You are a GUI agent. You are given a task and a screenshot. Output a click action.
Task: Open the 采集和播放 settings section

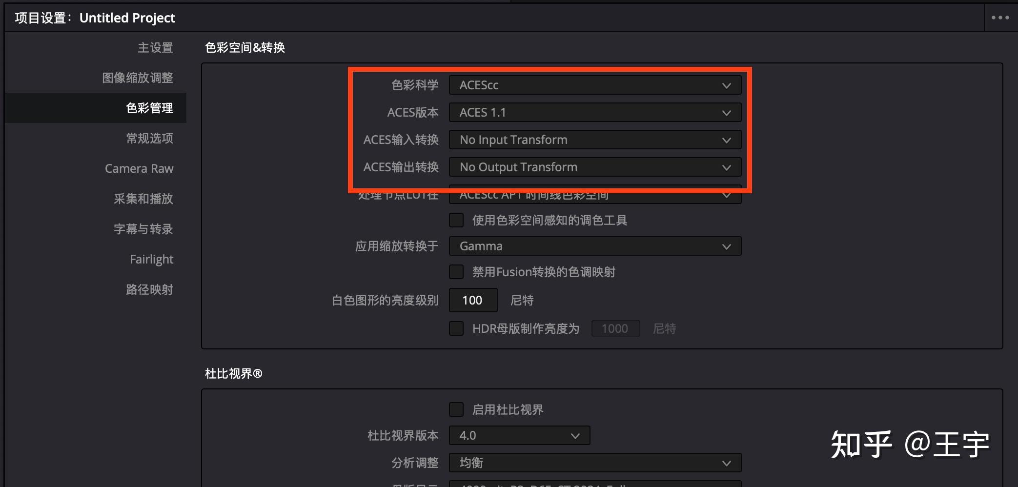coord(143,199)
